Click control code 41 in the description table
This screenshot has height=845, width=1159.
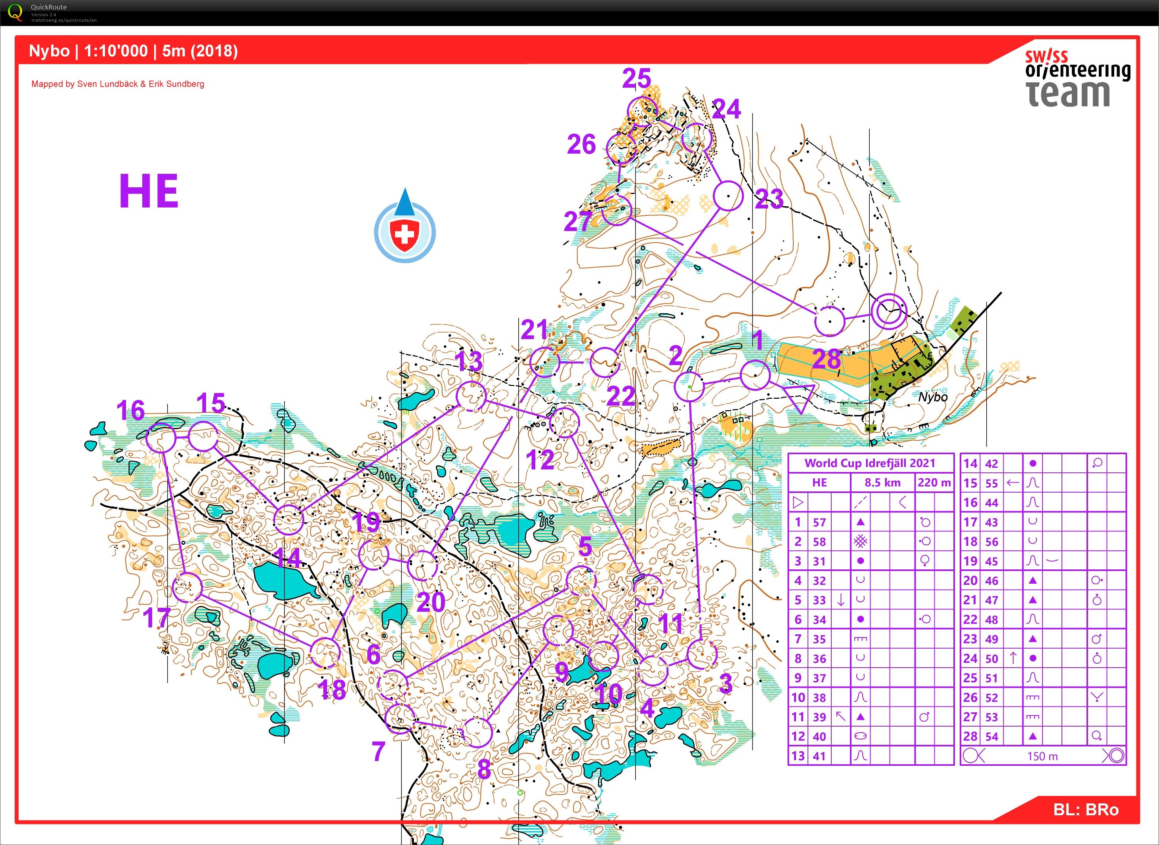819,756
